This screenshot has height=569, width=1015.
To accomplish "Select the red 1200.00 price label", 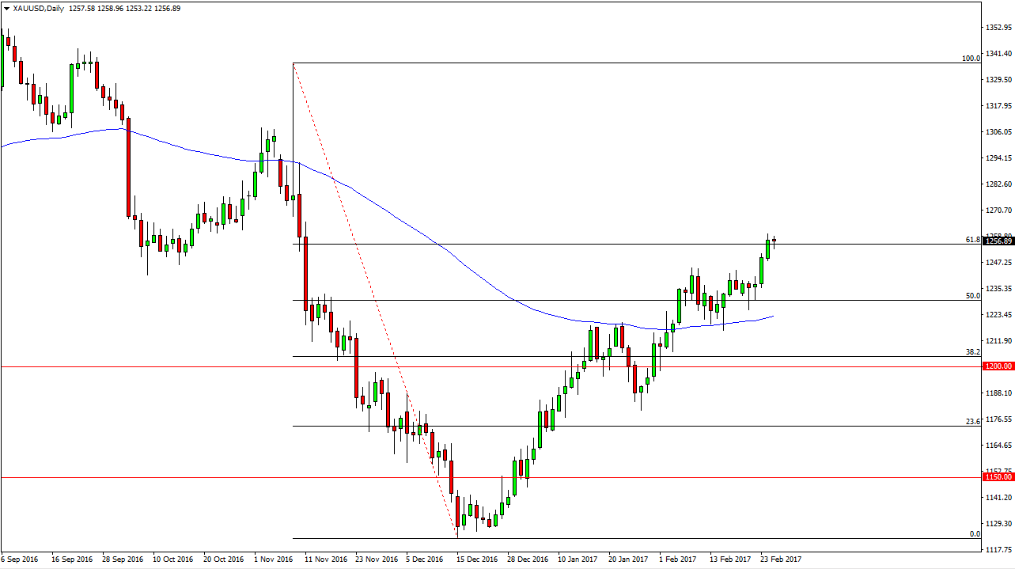I will 997,366.
